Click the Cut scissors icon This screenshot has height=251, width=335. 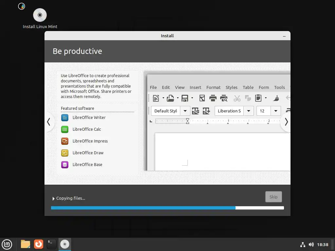point(237,98)
